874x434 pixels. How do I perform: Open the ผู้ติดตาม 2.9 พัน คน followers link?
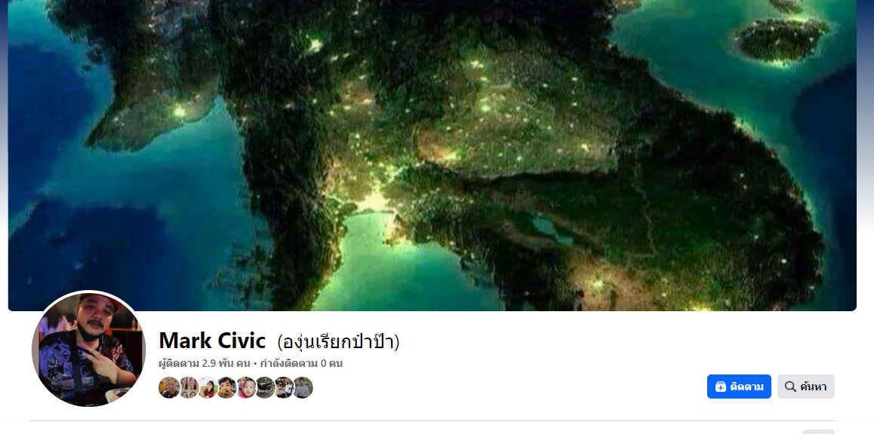(204, 364)
